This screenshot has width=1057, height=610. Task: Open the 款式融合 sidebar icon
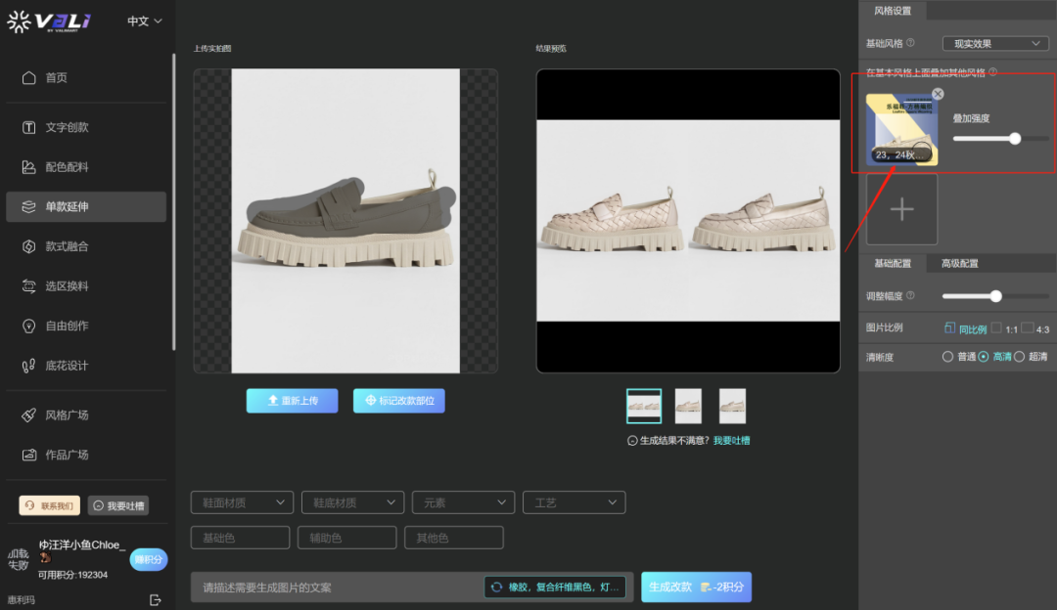tap(29, 246)
